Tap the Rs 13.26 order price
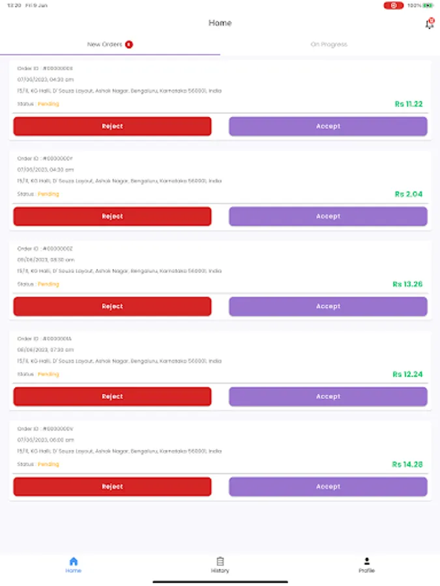The image size is (440, 586). tap(407, 284)
